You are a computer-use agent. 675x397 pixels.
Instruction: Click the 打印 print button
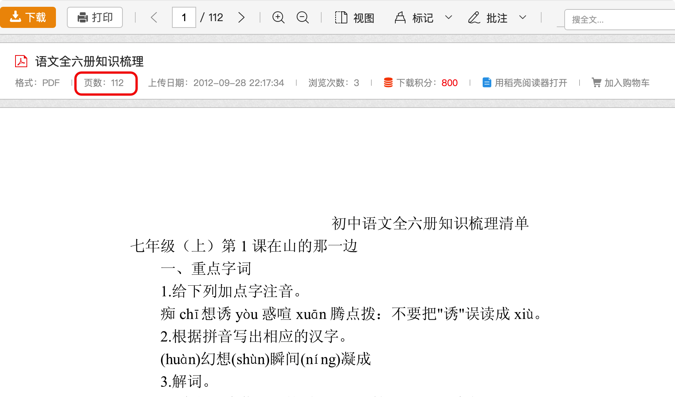tap(95, 17)
